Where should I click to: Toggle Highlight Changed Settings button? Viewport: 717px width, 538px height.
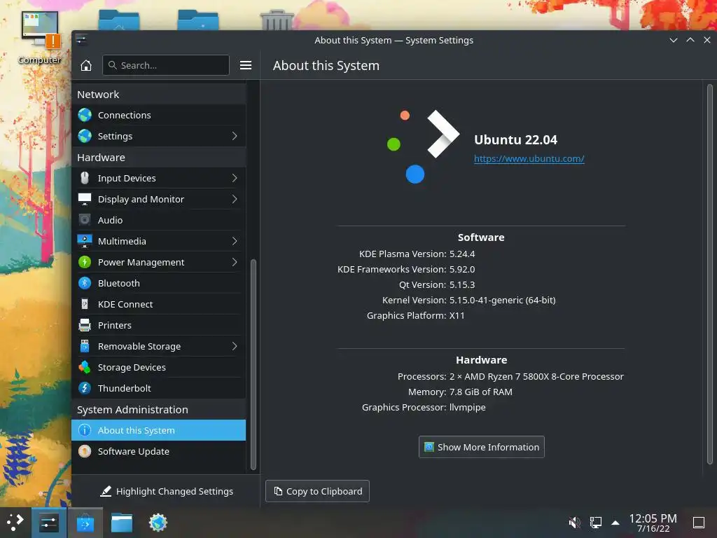click(x=167, y=491)
